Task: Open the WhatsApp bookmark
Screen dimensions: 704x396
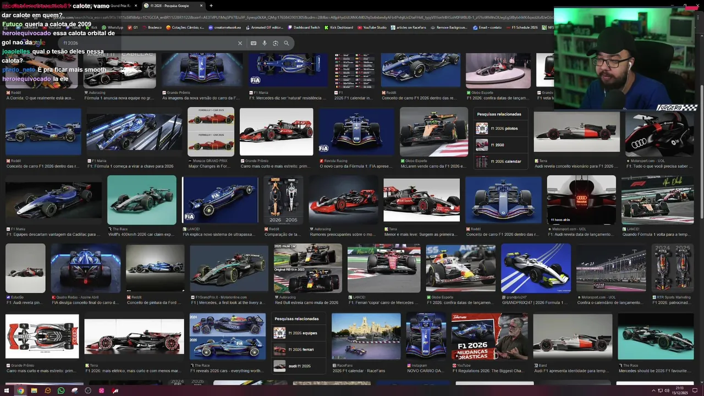Action: coord(112,28)
